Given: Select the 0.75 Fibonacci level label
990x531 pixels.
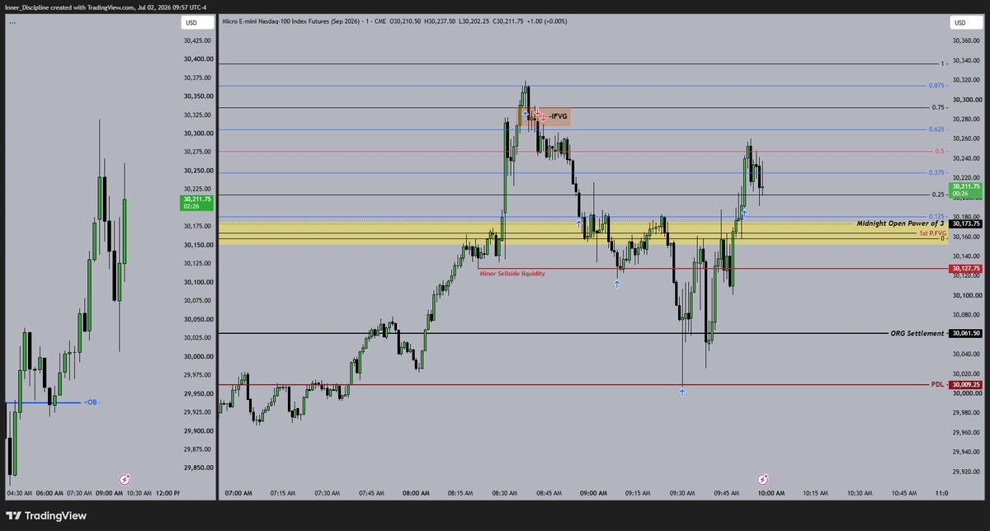Looking at the screenshot, I should 938,107.
